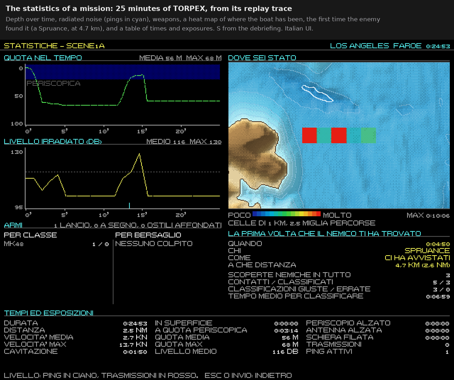Click the PERISCOPIO ALZATO row label
This screenshot has width=454, height=380.
pos(348,323)
